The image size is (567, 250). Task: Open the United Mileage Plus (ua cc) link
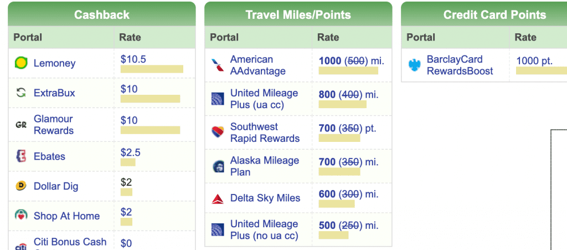264,99
